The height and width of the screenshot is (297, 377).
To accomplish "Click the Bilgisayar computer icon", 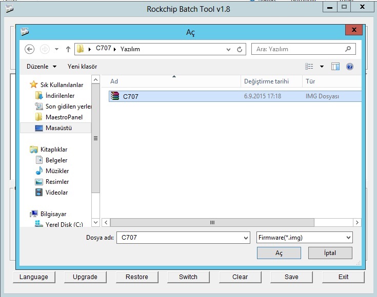I will click(x=34, y=214).
